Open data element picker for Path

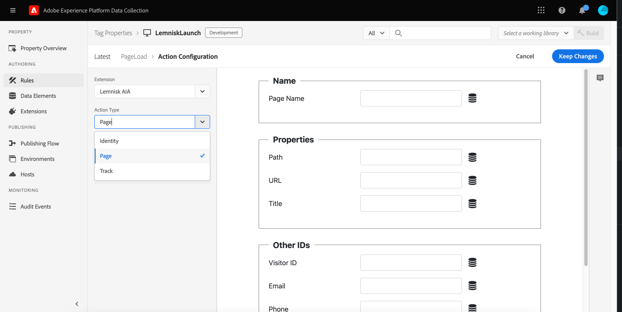pyautogui.click(x=472, y=157)
